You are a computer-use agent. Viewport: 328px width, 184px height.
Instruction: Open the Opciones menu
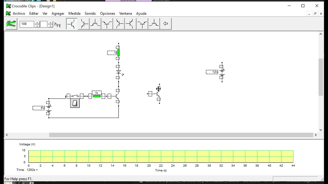tap(108, 14)
